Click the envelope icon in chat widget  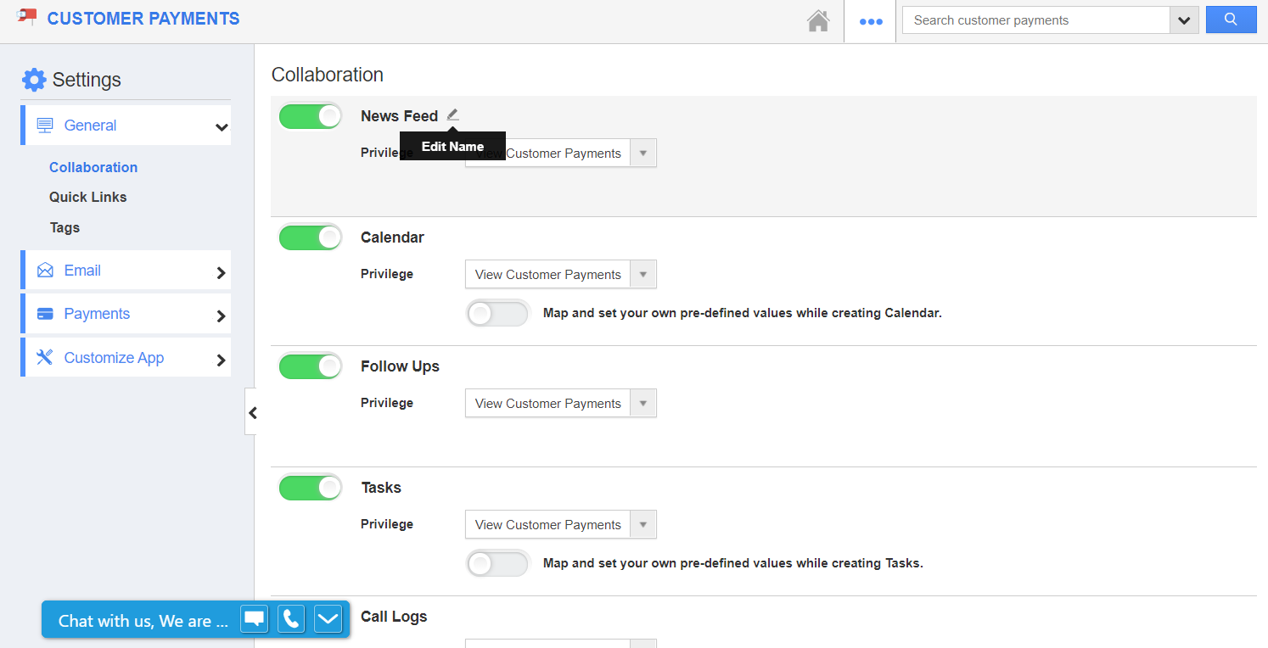coord(328,619)
